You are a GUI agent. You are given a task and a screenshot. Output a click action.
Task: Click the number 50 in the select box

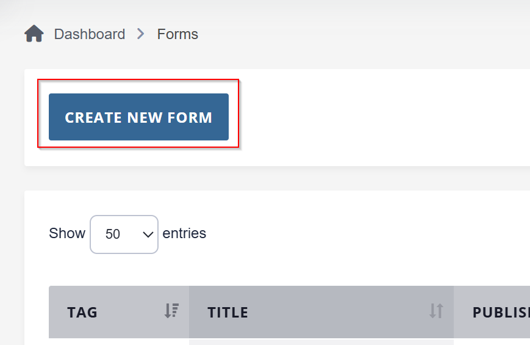coord(113,234)
